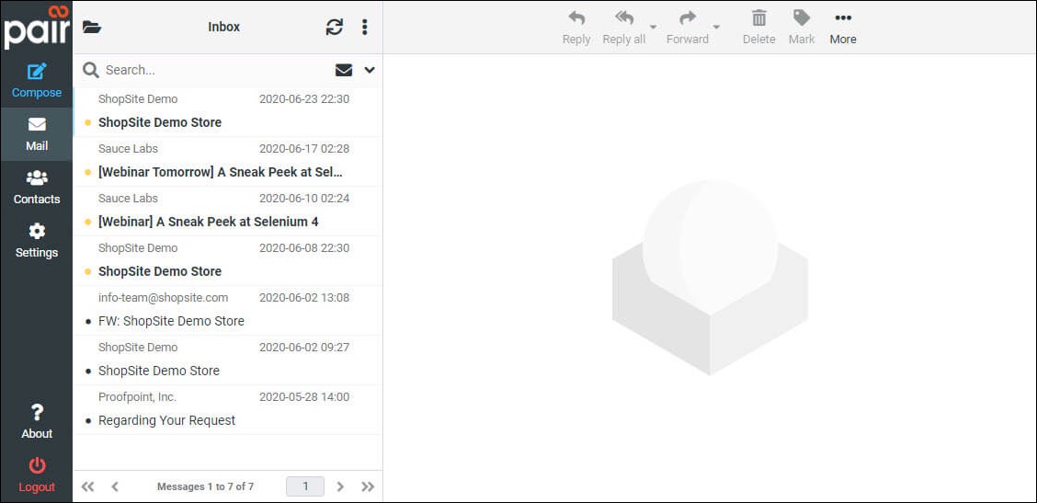Go to the previous page of messages
The image size is (1037, 503).
(x=115, y=486)
